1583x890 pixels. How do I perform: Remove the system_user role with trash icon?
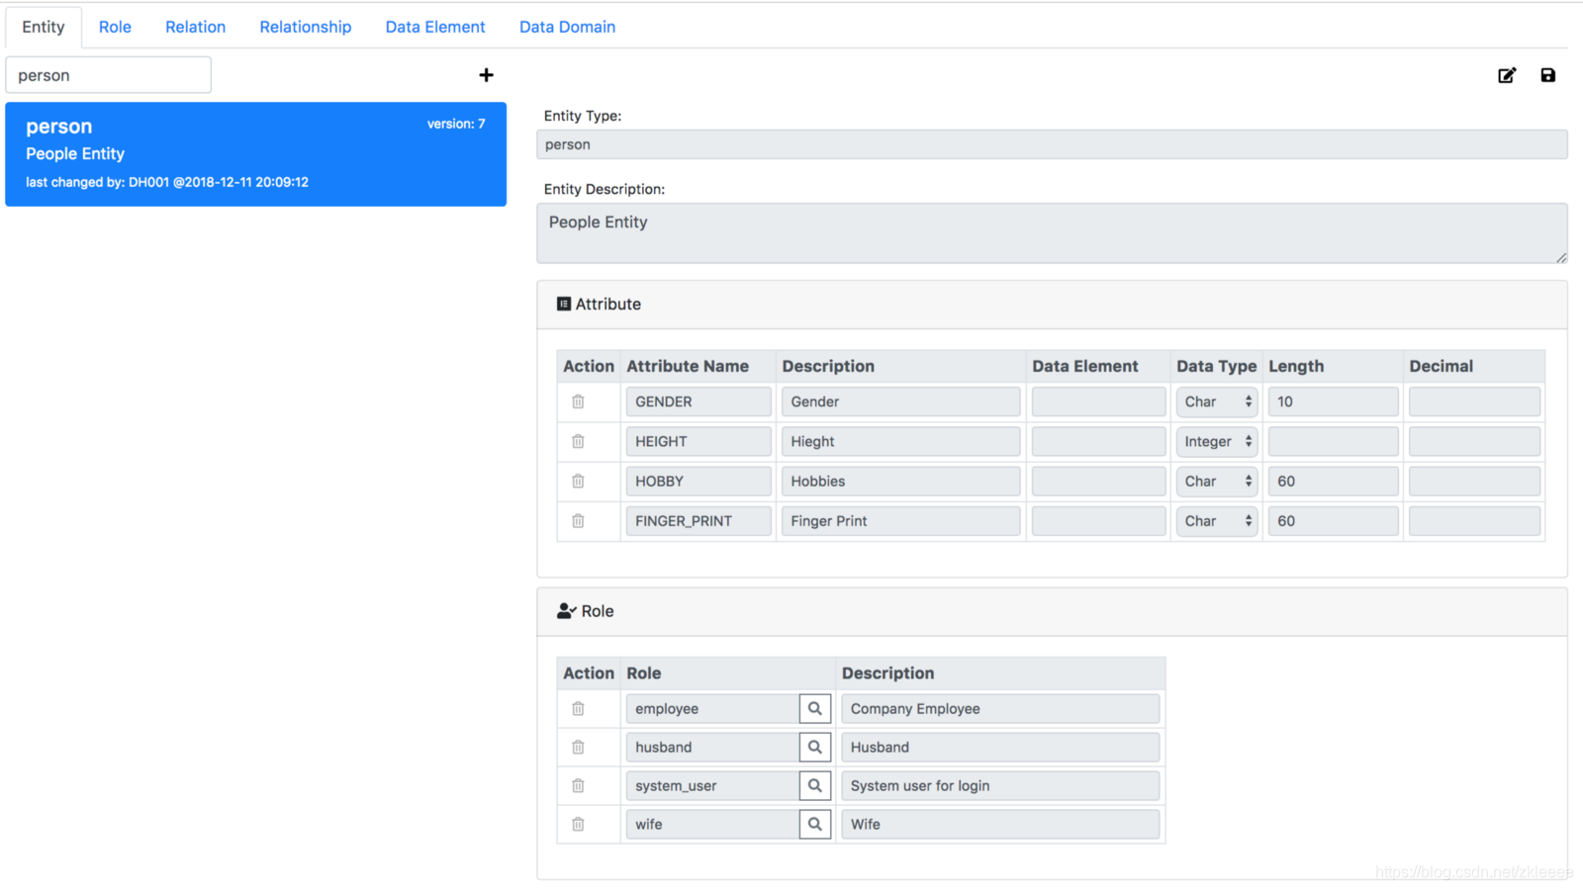coord(578,785)
